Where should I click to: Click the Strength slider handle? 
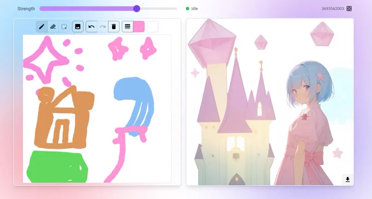(x=136, y=9)
